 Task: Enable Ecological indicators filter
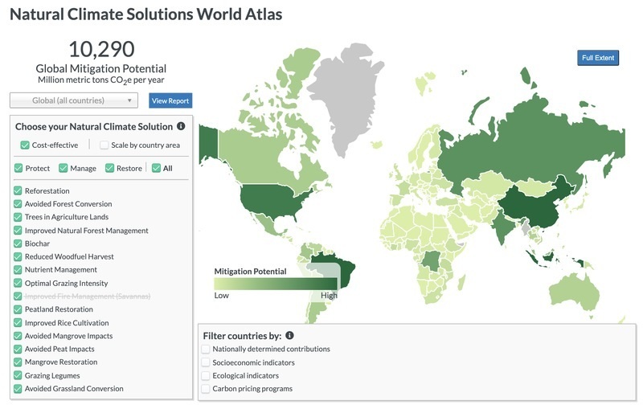(206, 375)
